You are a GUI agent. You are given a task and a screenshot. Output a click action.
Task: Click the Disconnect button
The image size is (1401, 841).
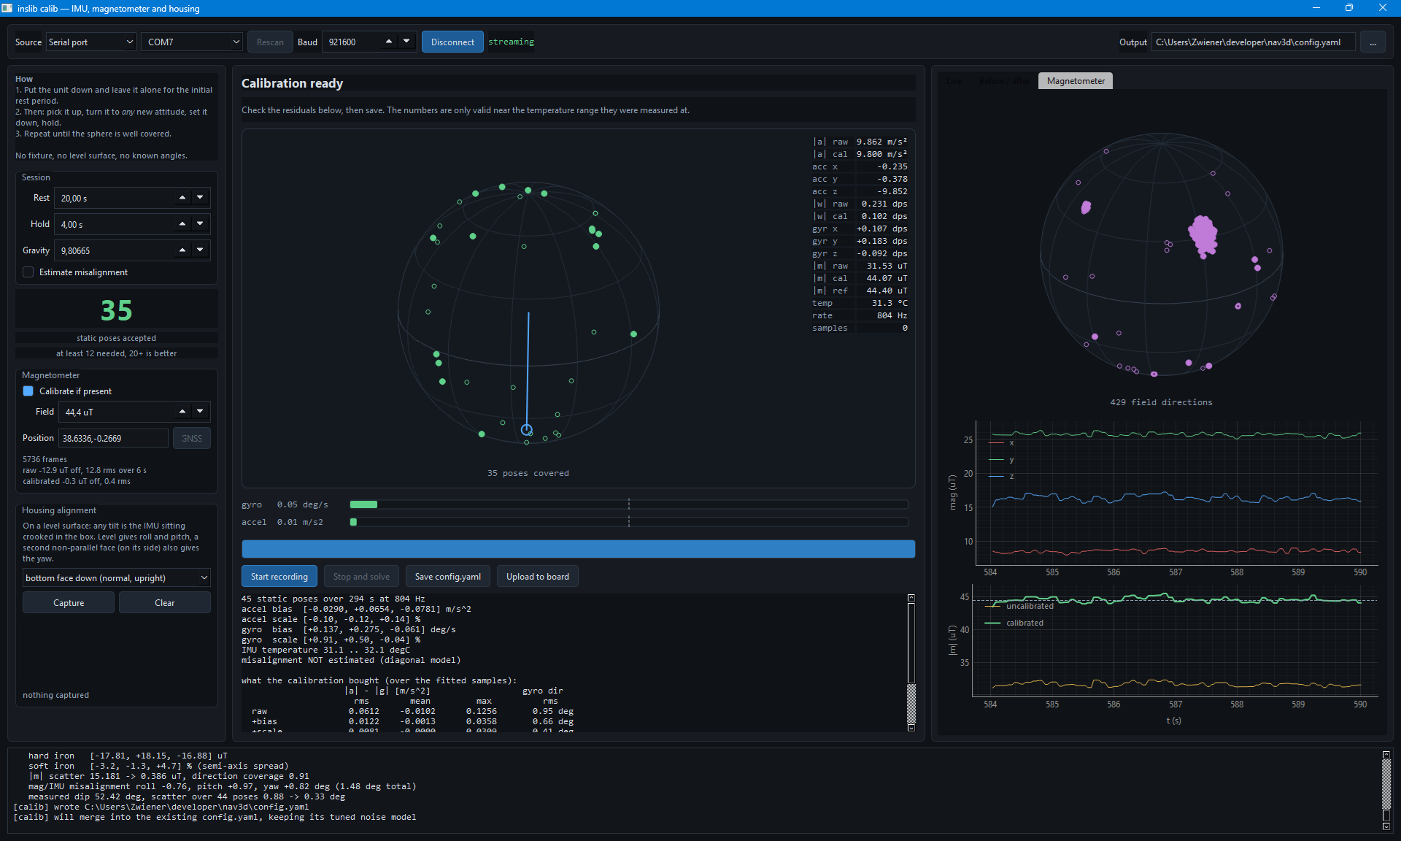click(x=452, y=42)
